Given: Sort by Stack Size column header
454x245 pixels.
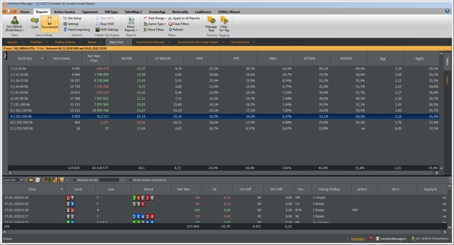Looking at the screenshot, I should point(27,58).
